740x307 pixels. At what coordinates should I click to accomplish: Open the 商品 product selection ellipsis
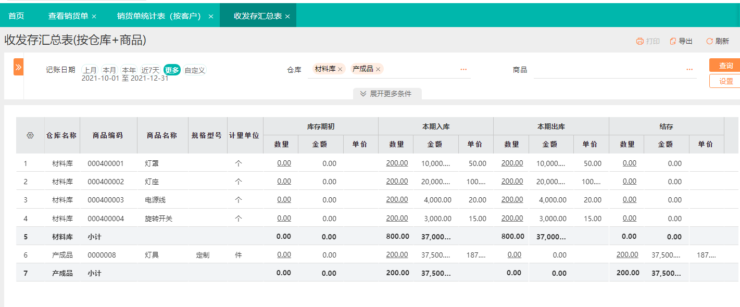[689, 68]
